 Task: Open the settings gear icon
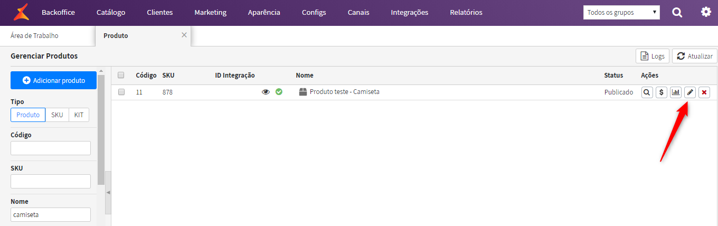click(x=706, y=12)
